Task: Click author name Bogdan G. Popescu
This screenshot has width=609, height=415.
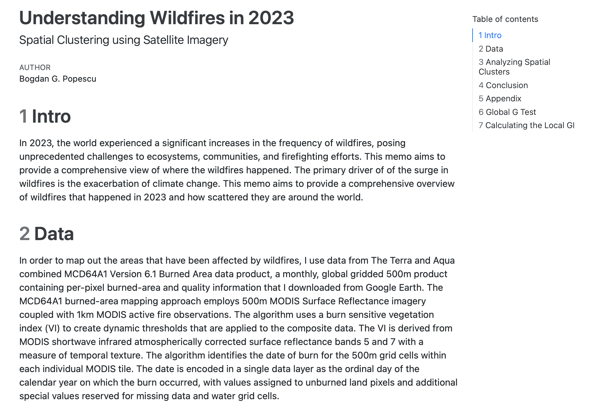Action: [x=58, y=79]
